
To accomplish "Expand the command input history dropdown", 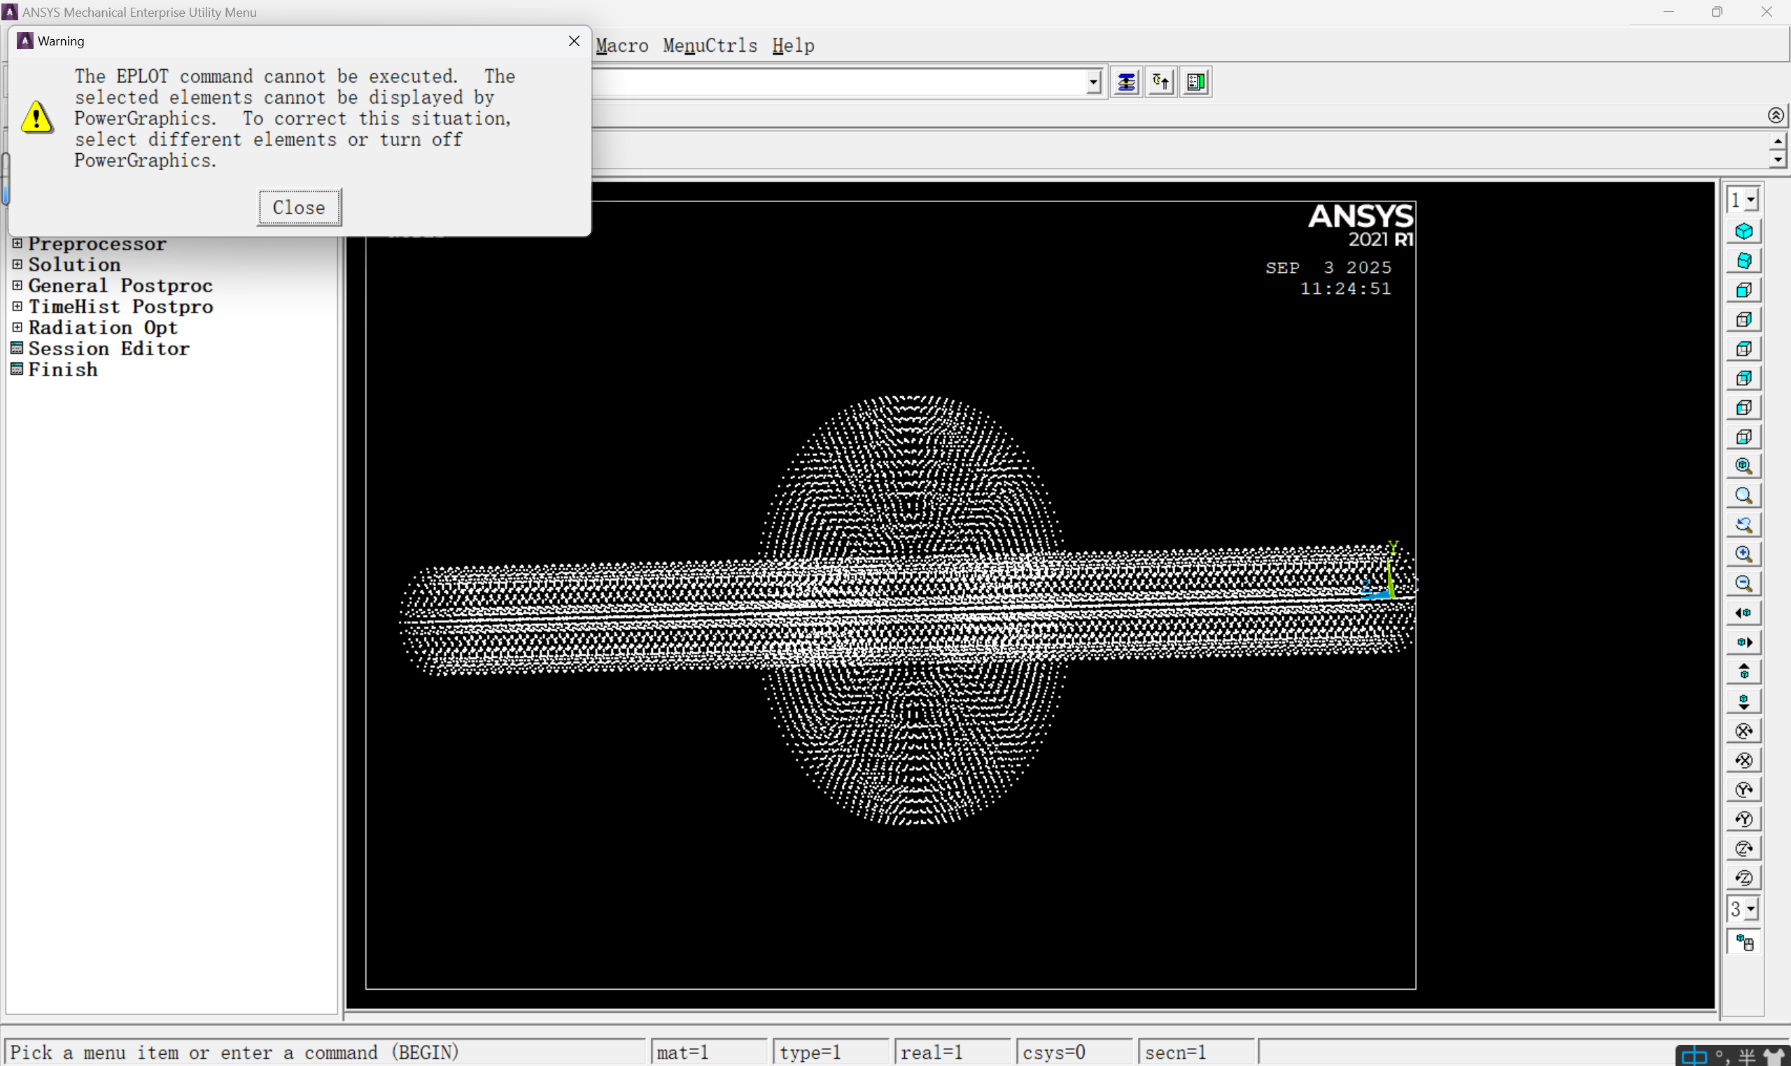I will (1093, 82).
